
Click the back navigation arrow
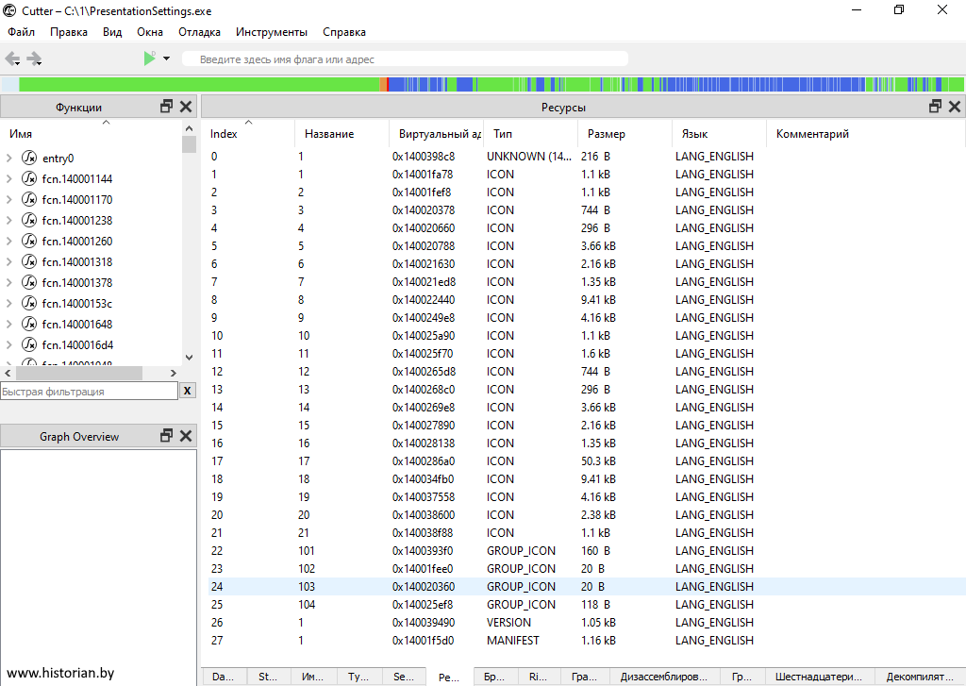pyautogui.click(x=12, y=59)
